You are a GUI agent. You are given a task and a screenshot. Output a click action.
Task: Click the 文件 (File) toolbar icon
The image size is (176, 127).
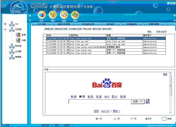coord(42,14)
